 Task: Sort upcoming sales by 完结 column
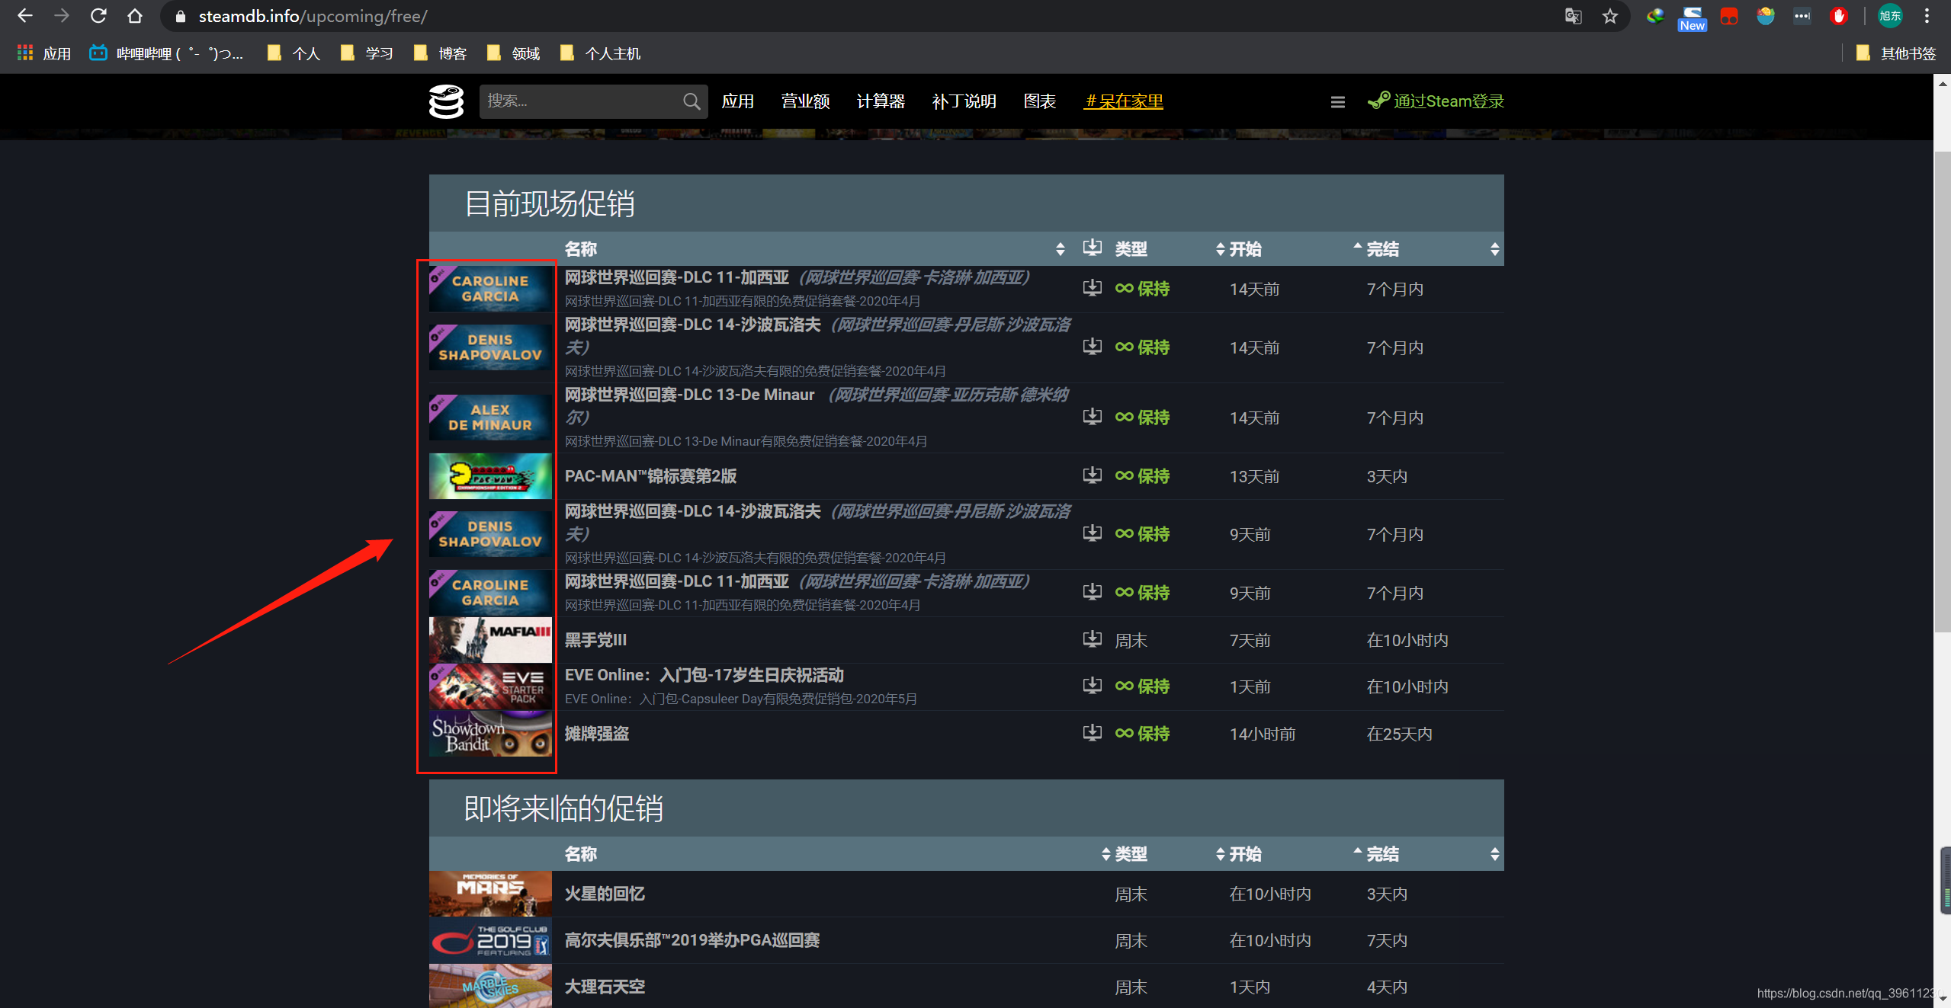[1381, 854]
